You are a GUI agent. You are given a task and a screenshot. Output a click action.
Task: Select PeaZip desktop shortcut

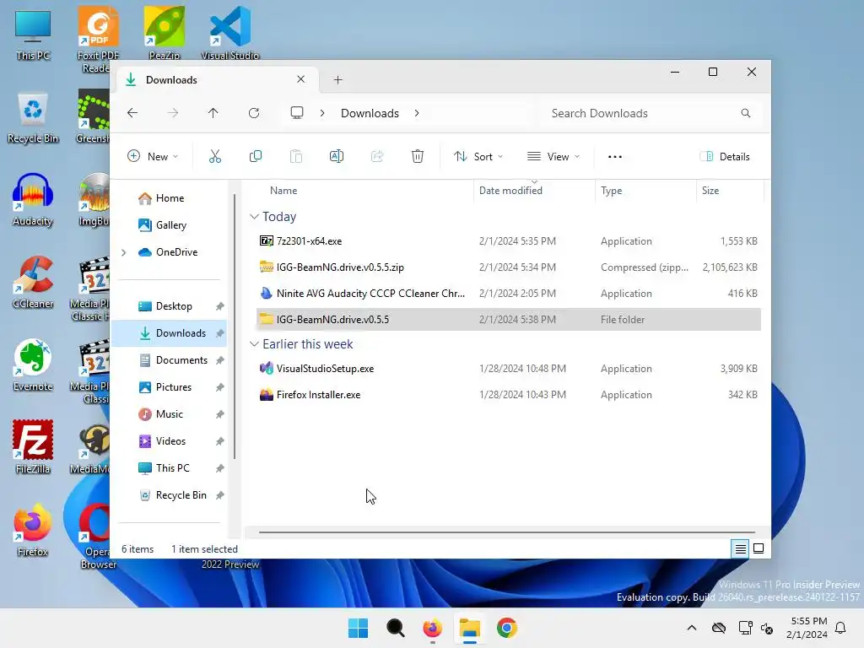[x=165, y=33]
